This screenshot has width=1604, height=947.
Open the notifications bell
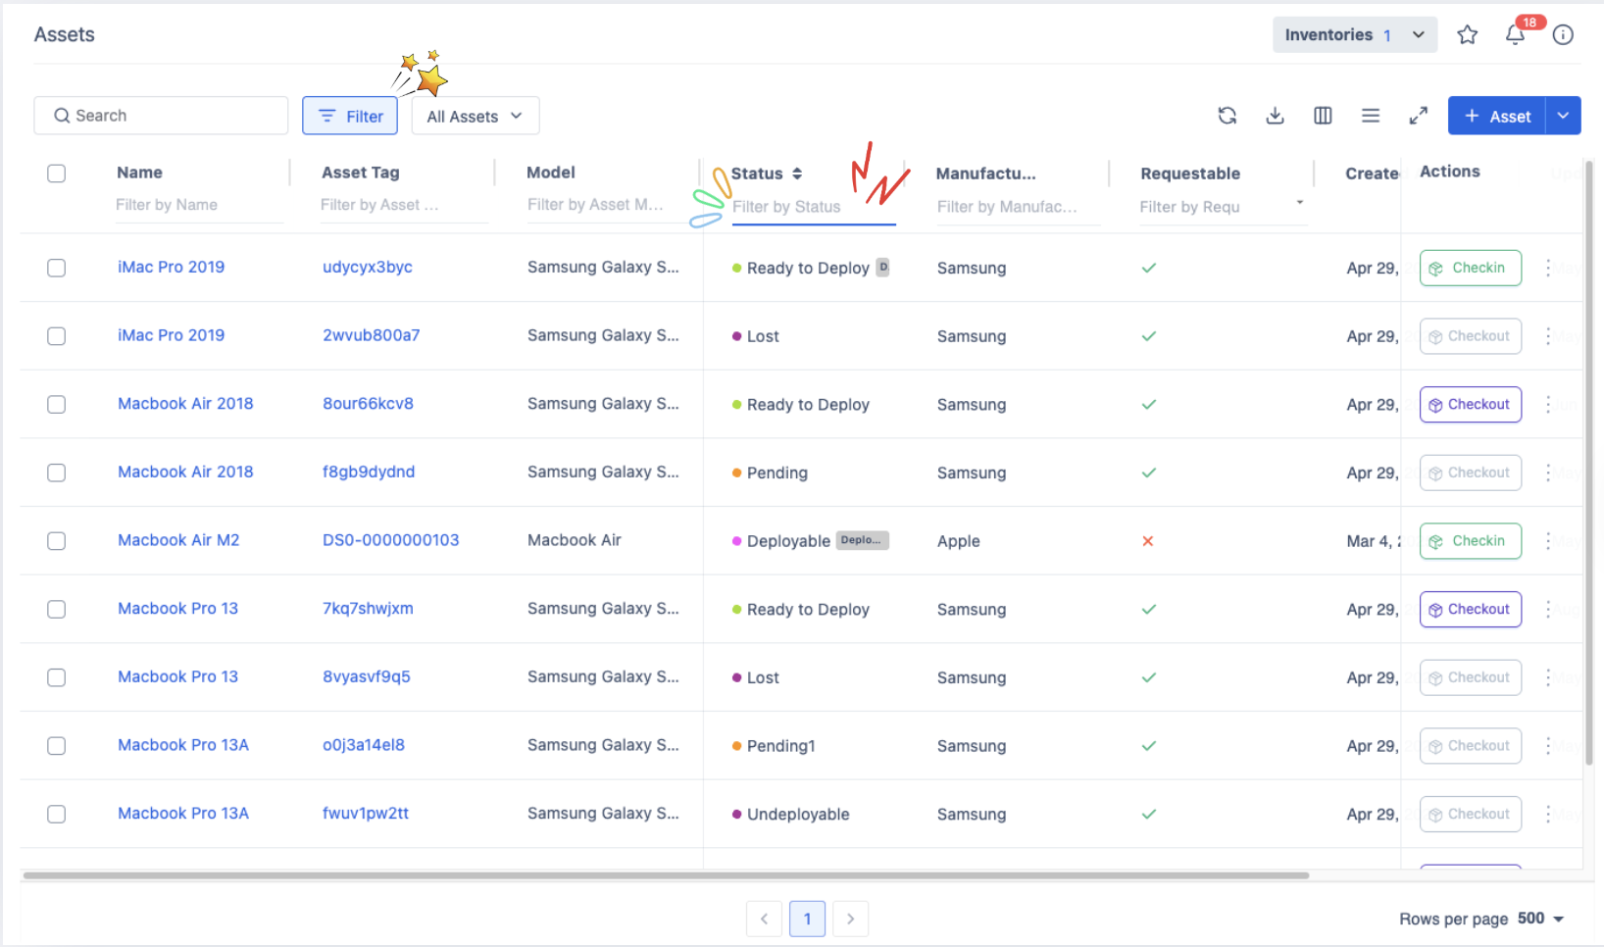pos(1515,35)
